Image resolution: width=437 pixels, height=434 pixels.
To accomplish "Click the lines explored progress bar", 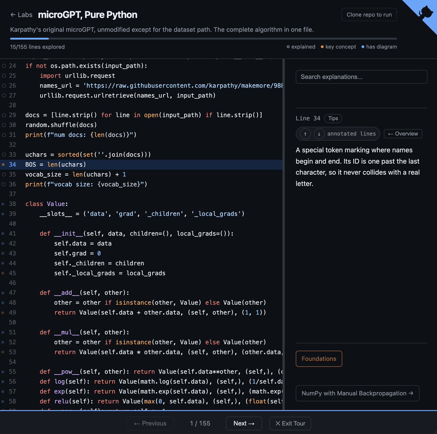I will tap(204, 38).
